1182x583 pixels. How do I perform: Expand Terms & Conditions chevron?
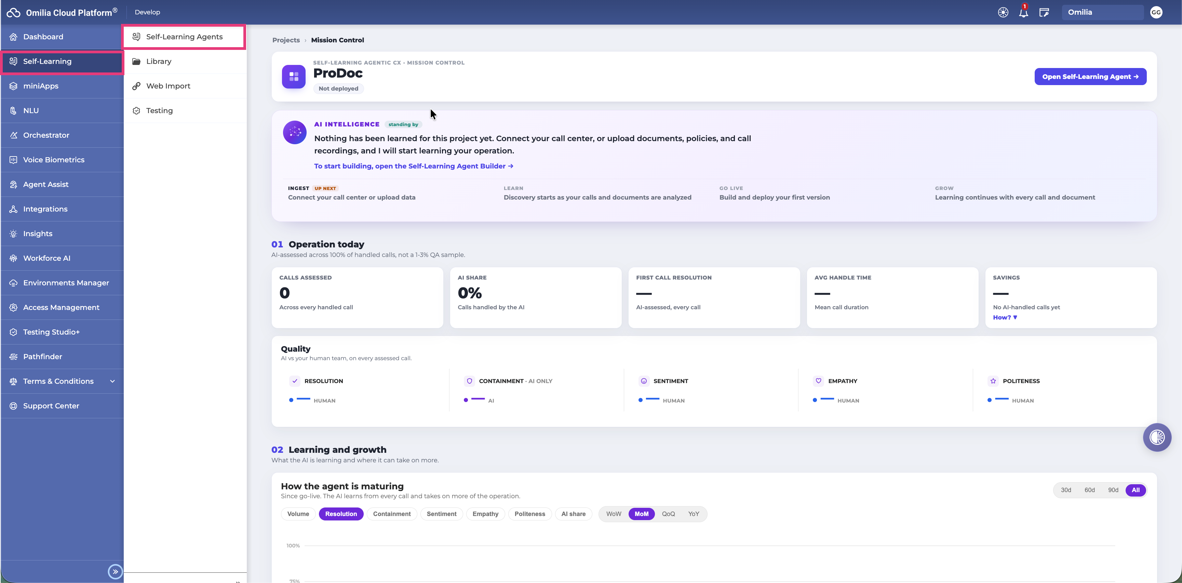[x=112, y=381]
